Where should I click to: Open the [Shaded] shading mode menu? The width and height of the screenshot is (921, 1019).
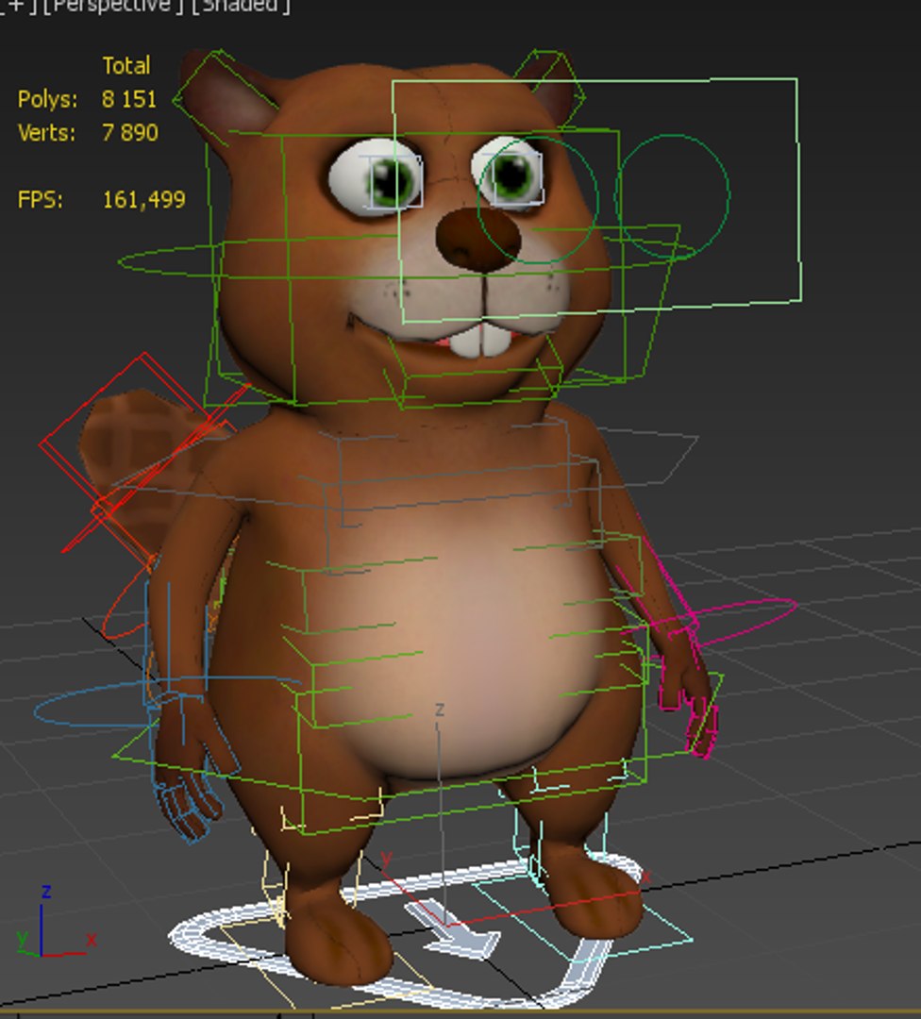242,6
